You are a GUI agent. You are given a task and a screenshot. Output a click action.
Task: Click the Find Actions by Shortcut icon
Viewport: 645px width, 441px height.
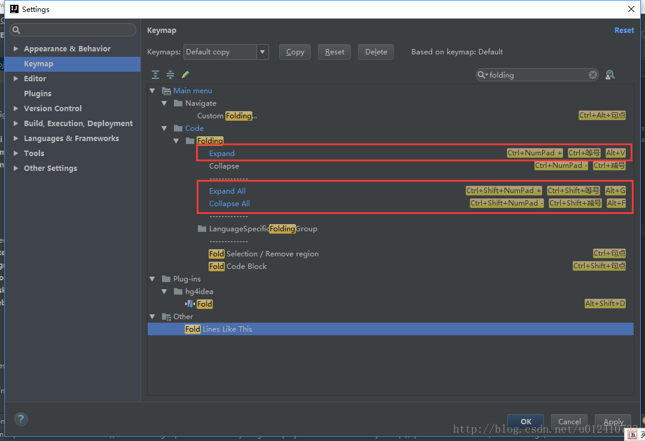(610, 75)
